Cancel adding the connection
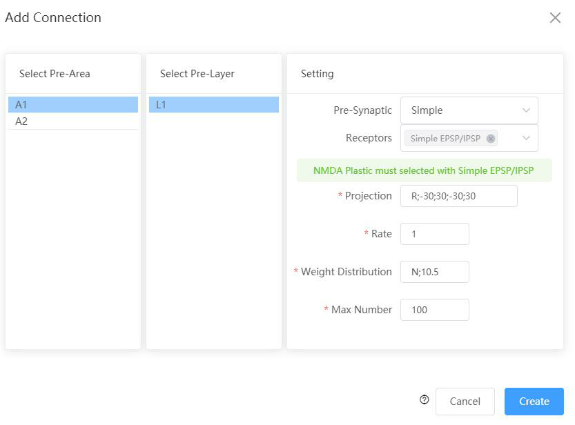The height and width of the screenshot is (425, 575). coord(465,402)
